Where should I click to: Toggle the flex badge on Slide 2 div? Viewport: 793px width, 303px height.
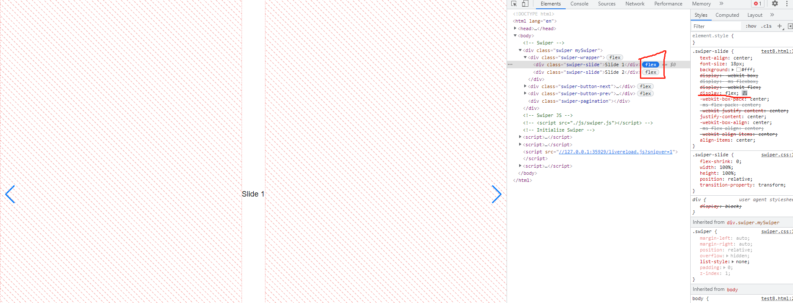(651, 72)
